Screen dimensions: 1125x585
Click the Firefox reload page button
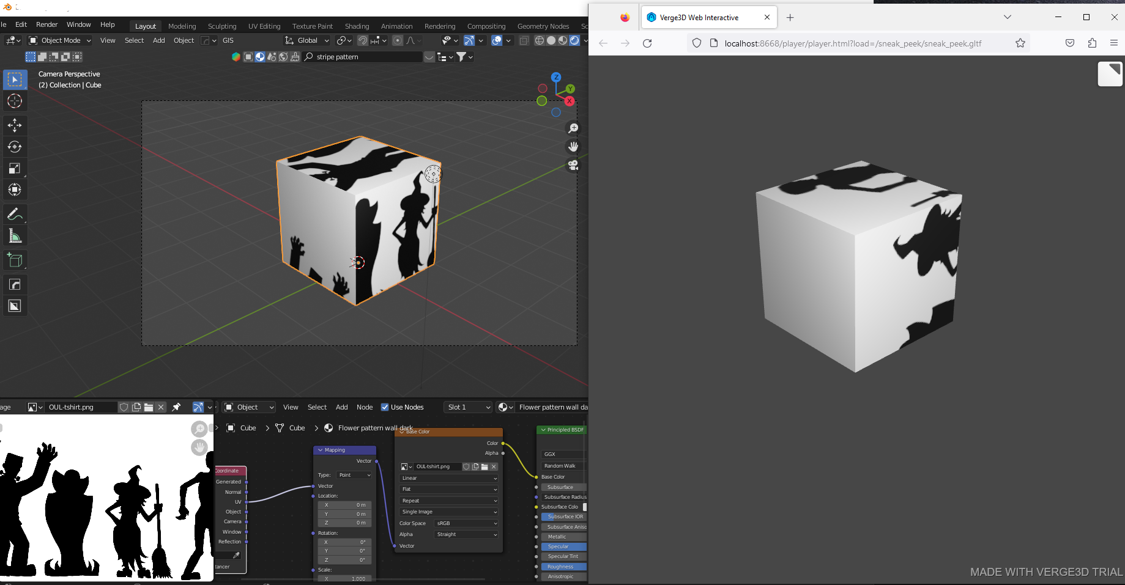pyautogui.click(x=647, y=43)
